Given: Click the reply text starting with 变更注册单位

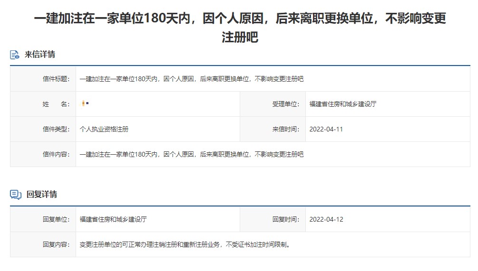Looking at the screenshot, I should pyautogui.click(x=185, y=245).
